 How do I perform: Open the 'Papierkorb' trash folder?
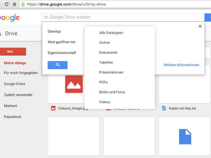pyautogui.click(x=13, y=117)
